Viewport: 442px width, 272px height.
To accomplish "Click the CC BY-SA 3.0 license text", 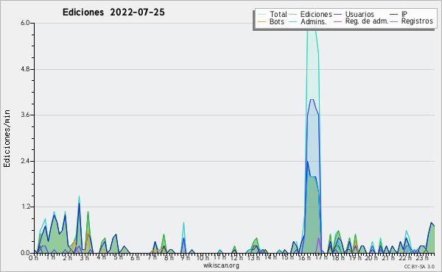I will [419, 266].
